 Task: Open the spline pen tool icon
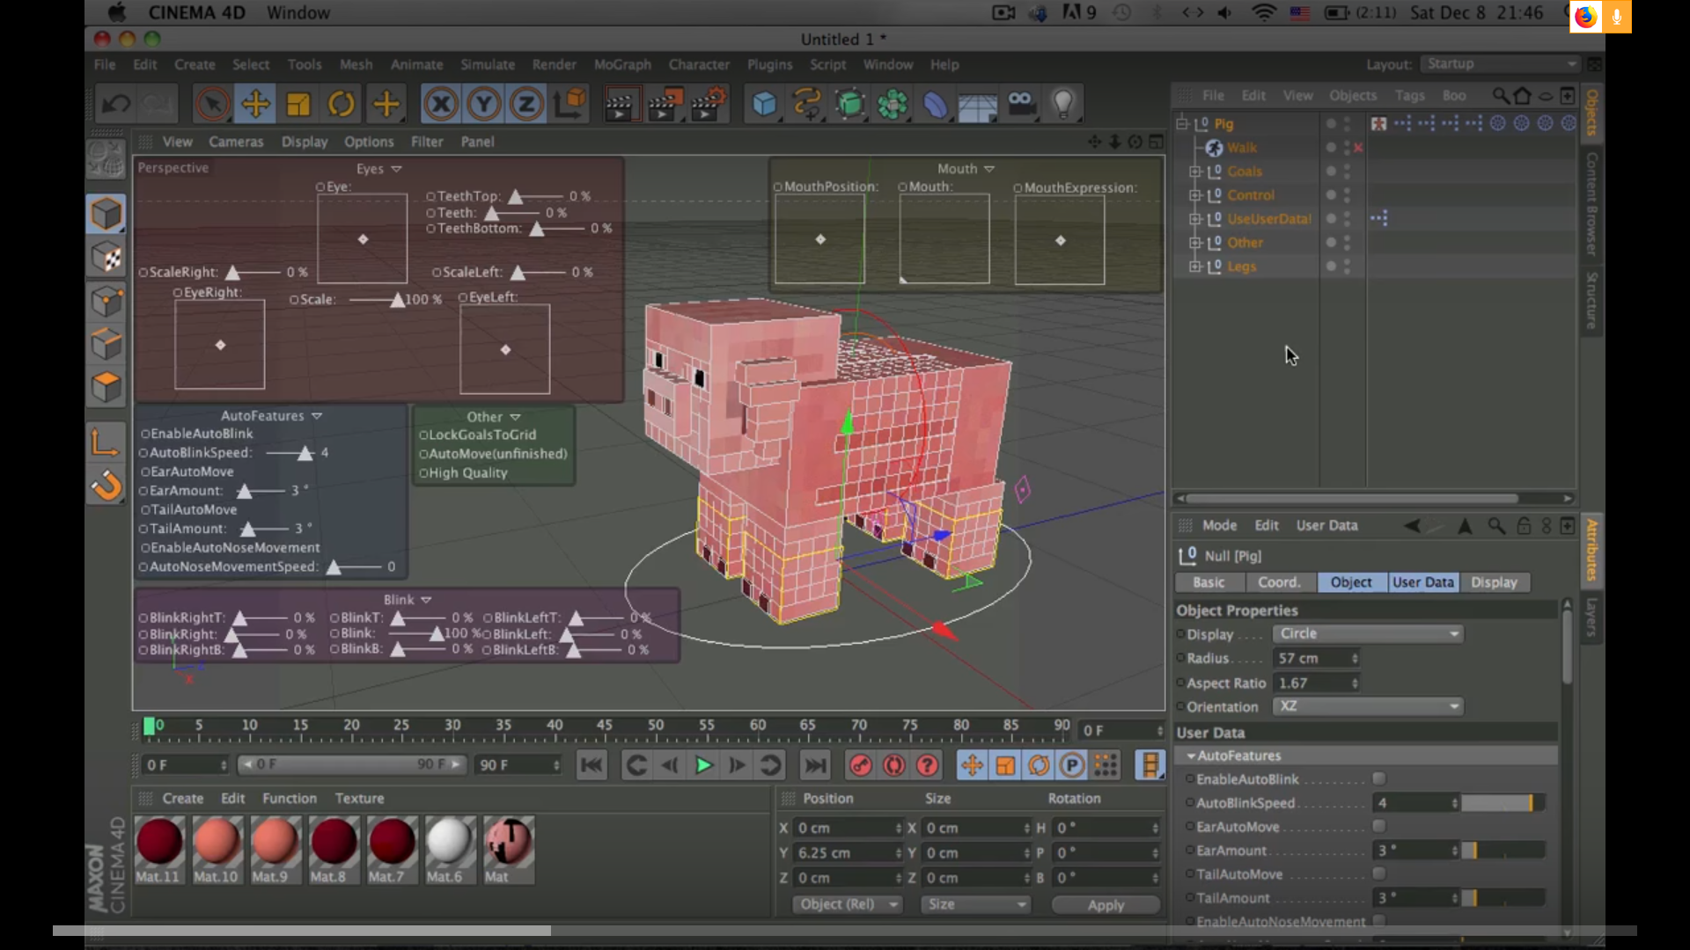[x=807, y=105]
